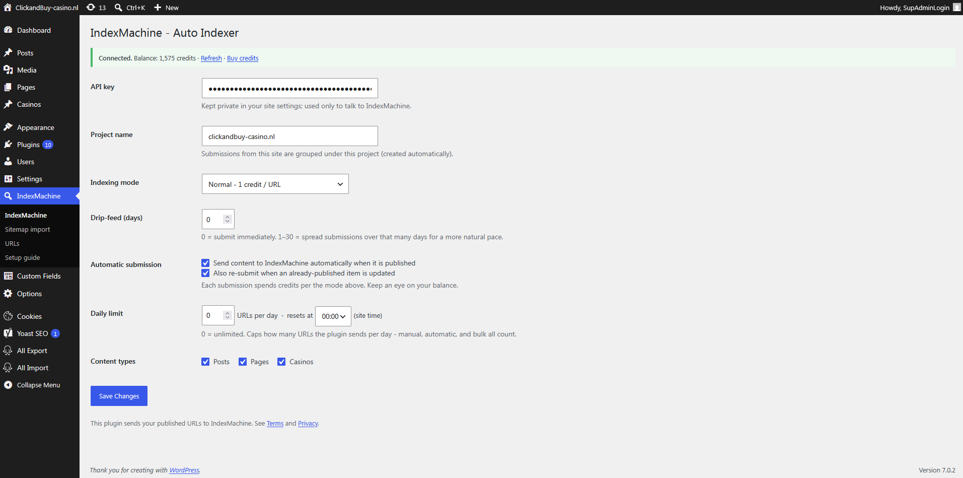
Task: Open the Appearance menu
Action: click(x=40, y=127)
